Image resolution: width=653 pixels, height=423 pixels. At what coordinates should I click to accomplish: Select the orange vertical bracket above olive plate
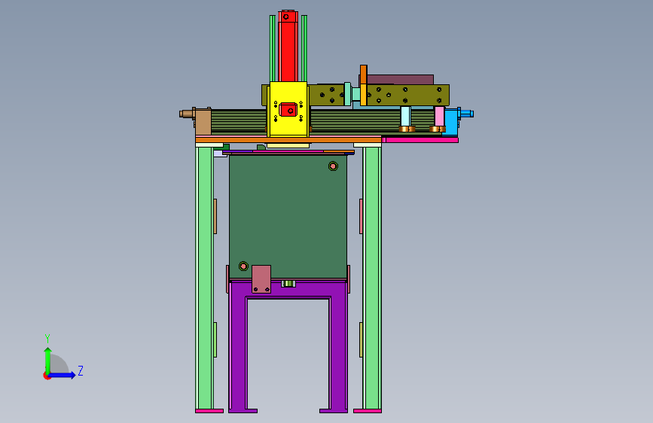[364, 85]
